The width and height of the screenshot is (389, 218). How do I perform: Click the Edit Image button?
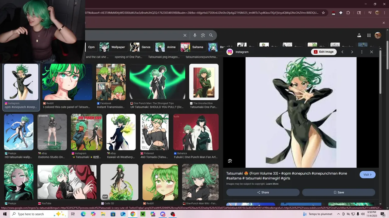324,52
